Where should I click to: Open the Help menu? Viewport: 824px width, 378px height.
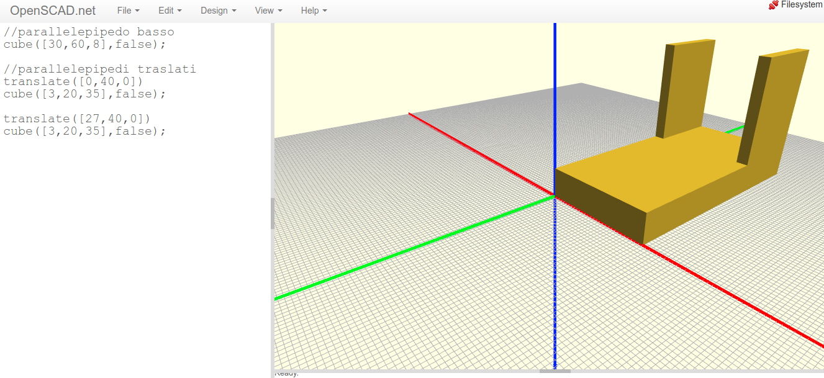click(314, 11)
